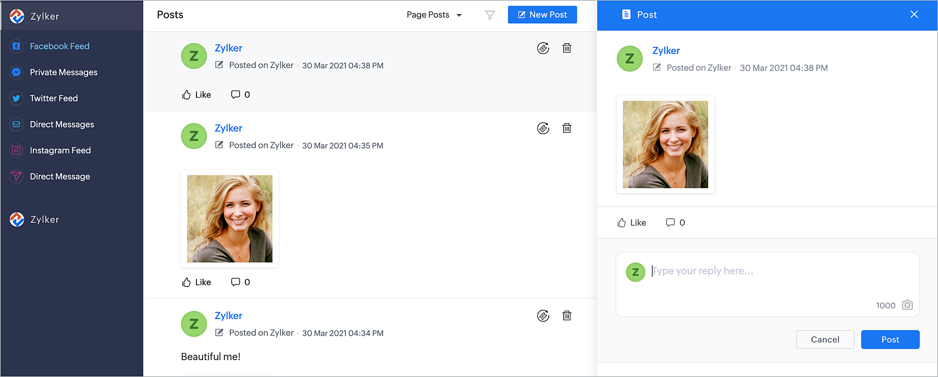Open comments on the 04:38 PM list post
Viewport: 938px width, 377px height.
[x=240, y=95]
